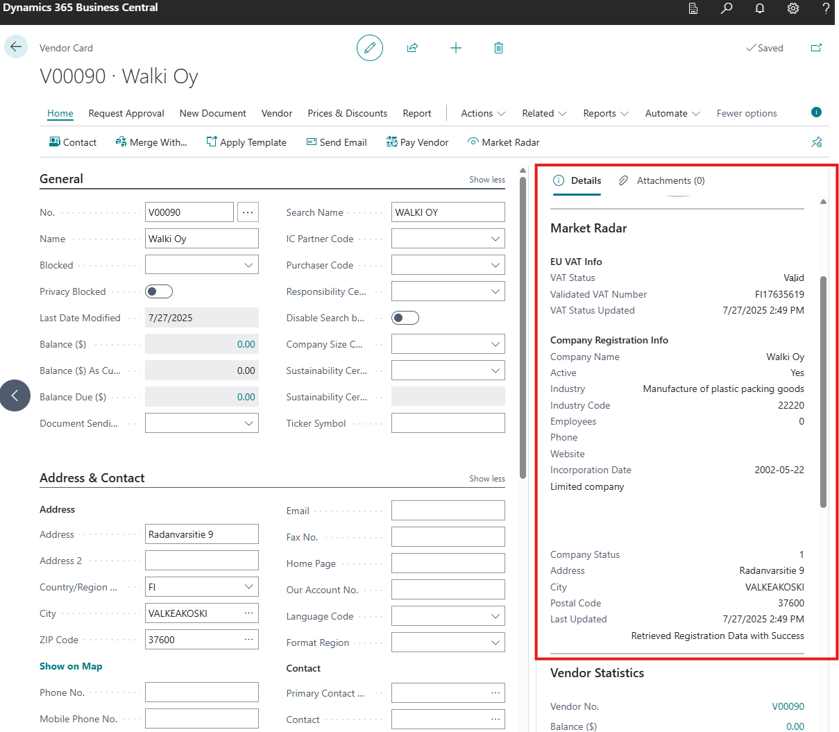Image resolution: width=839 pixels, height=732 pixels.
Task: Click the share icon in header
Action: 412,48
